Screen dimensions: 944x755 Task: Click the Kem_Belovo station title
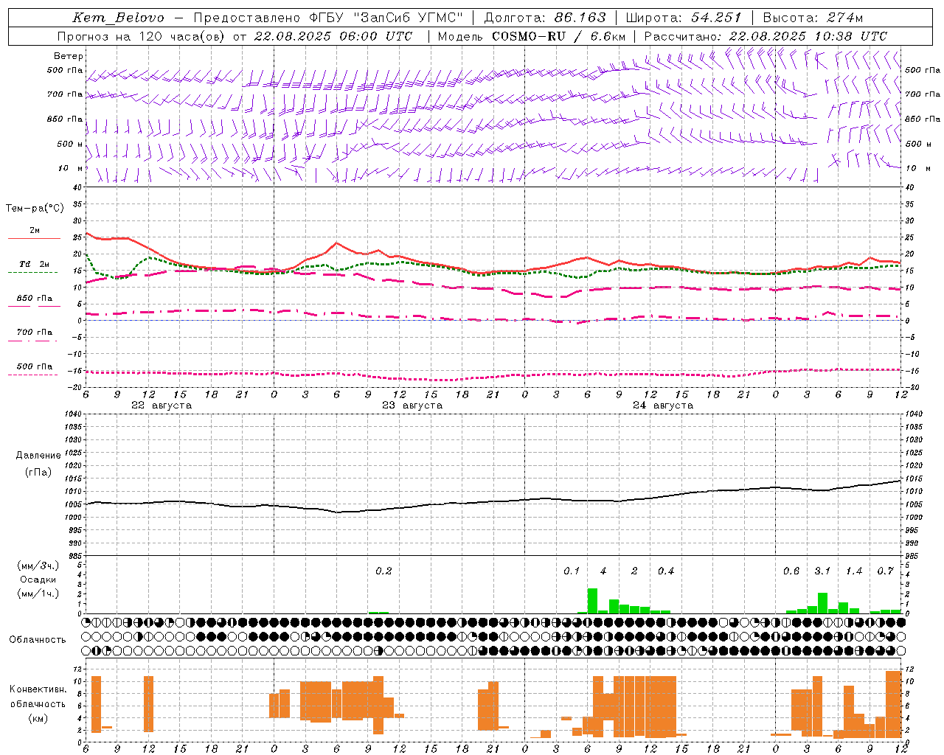[118, 18]
